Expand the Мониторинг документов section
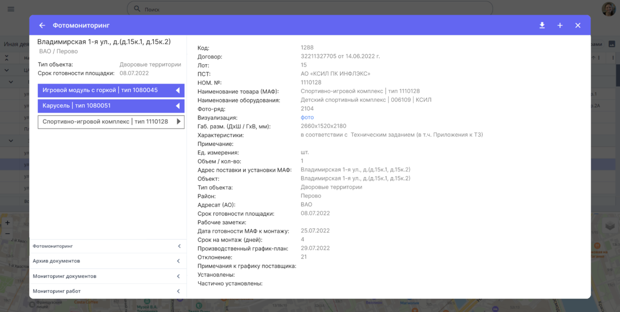Image resolution: width=620 pixels, height=312 pixels. (178, 276)
